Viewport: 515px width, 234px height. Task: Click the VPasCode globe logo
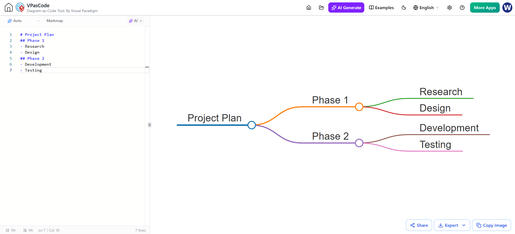(20, 8)
